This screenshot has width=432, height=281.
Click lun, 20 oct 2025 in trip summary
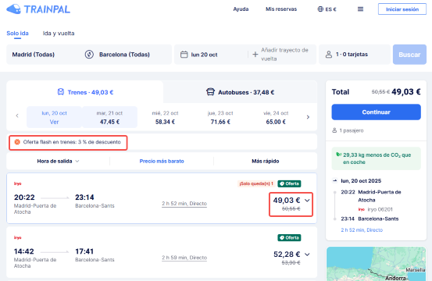[361, 181]
